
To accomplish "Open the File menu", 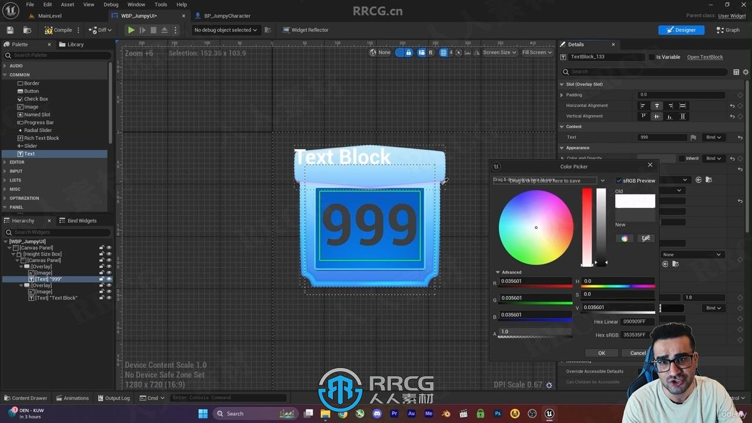I will click(x=29, y=4).
